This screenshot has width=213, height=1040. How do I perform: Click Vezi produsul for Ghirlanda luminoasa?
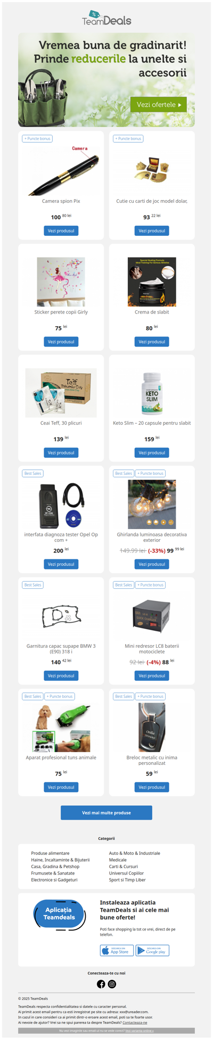[152, 564]
